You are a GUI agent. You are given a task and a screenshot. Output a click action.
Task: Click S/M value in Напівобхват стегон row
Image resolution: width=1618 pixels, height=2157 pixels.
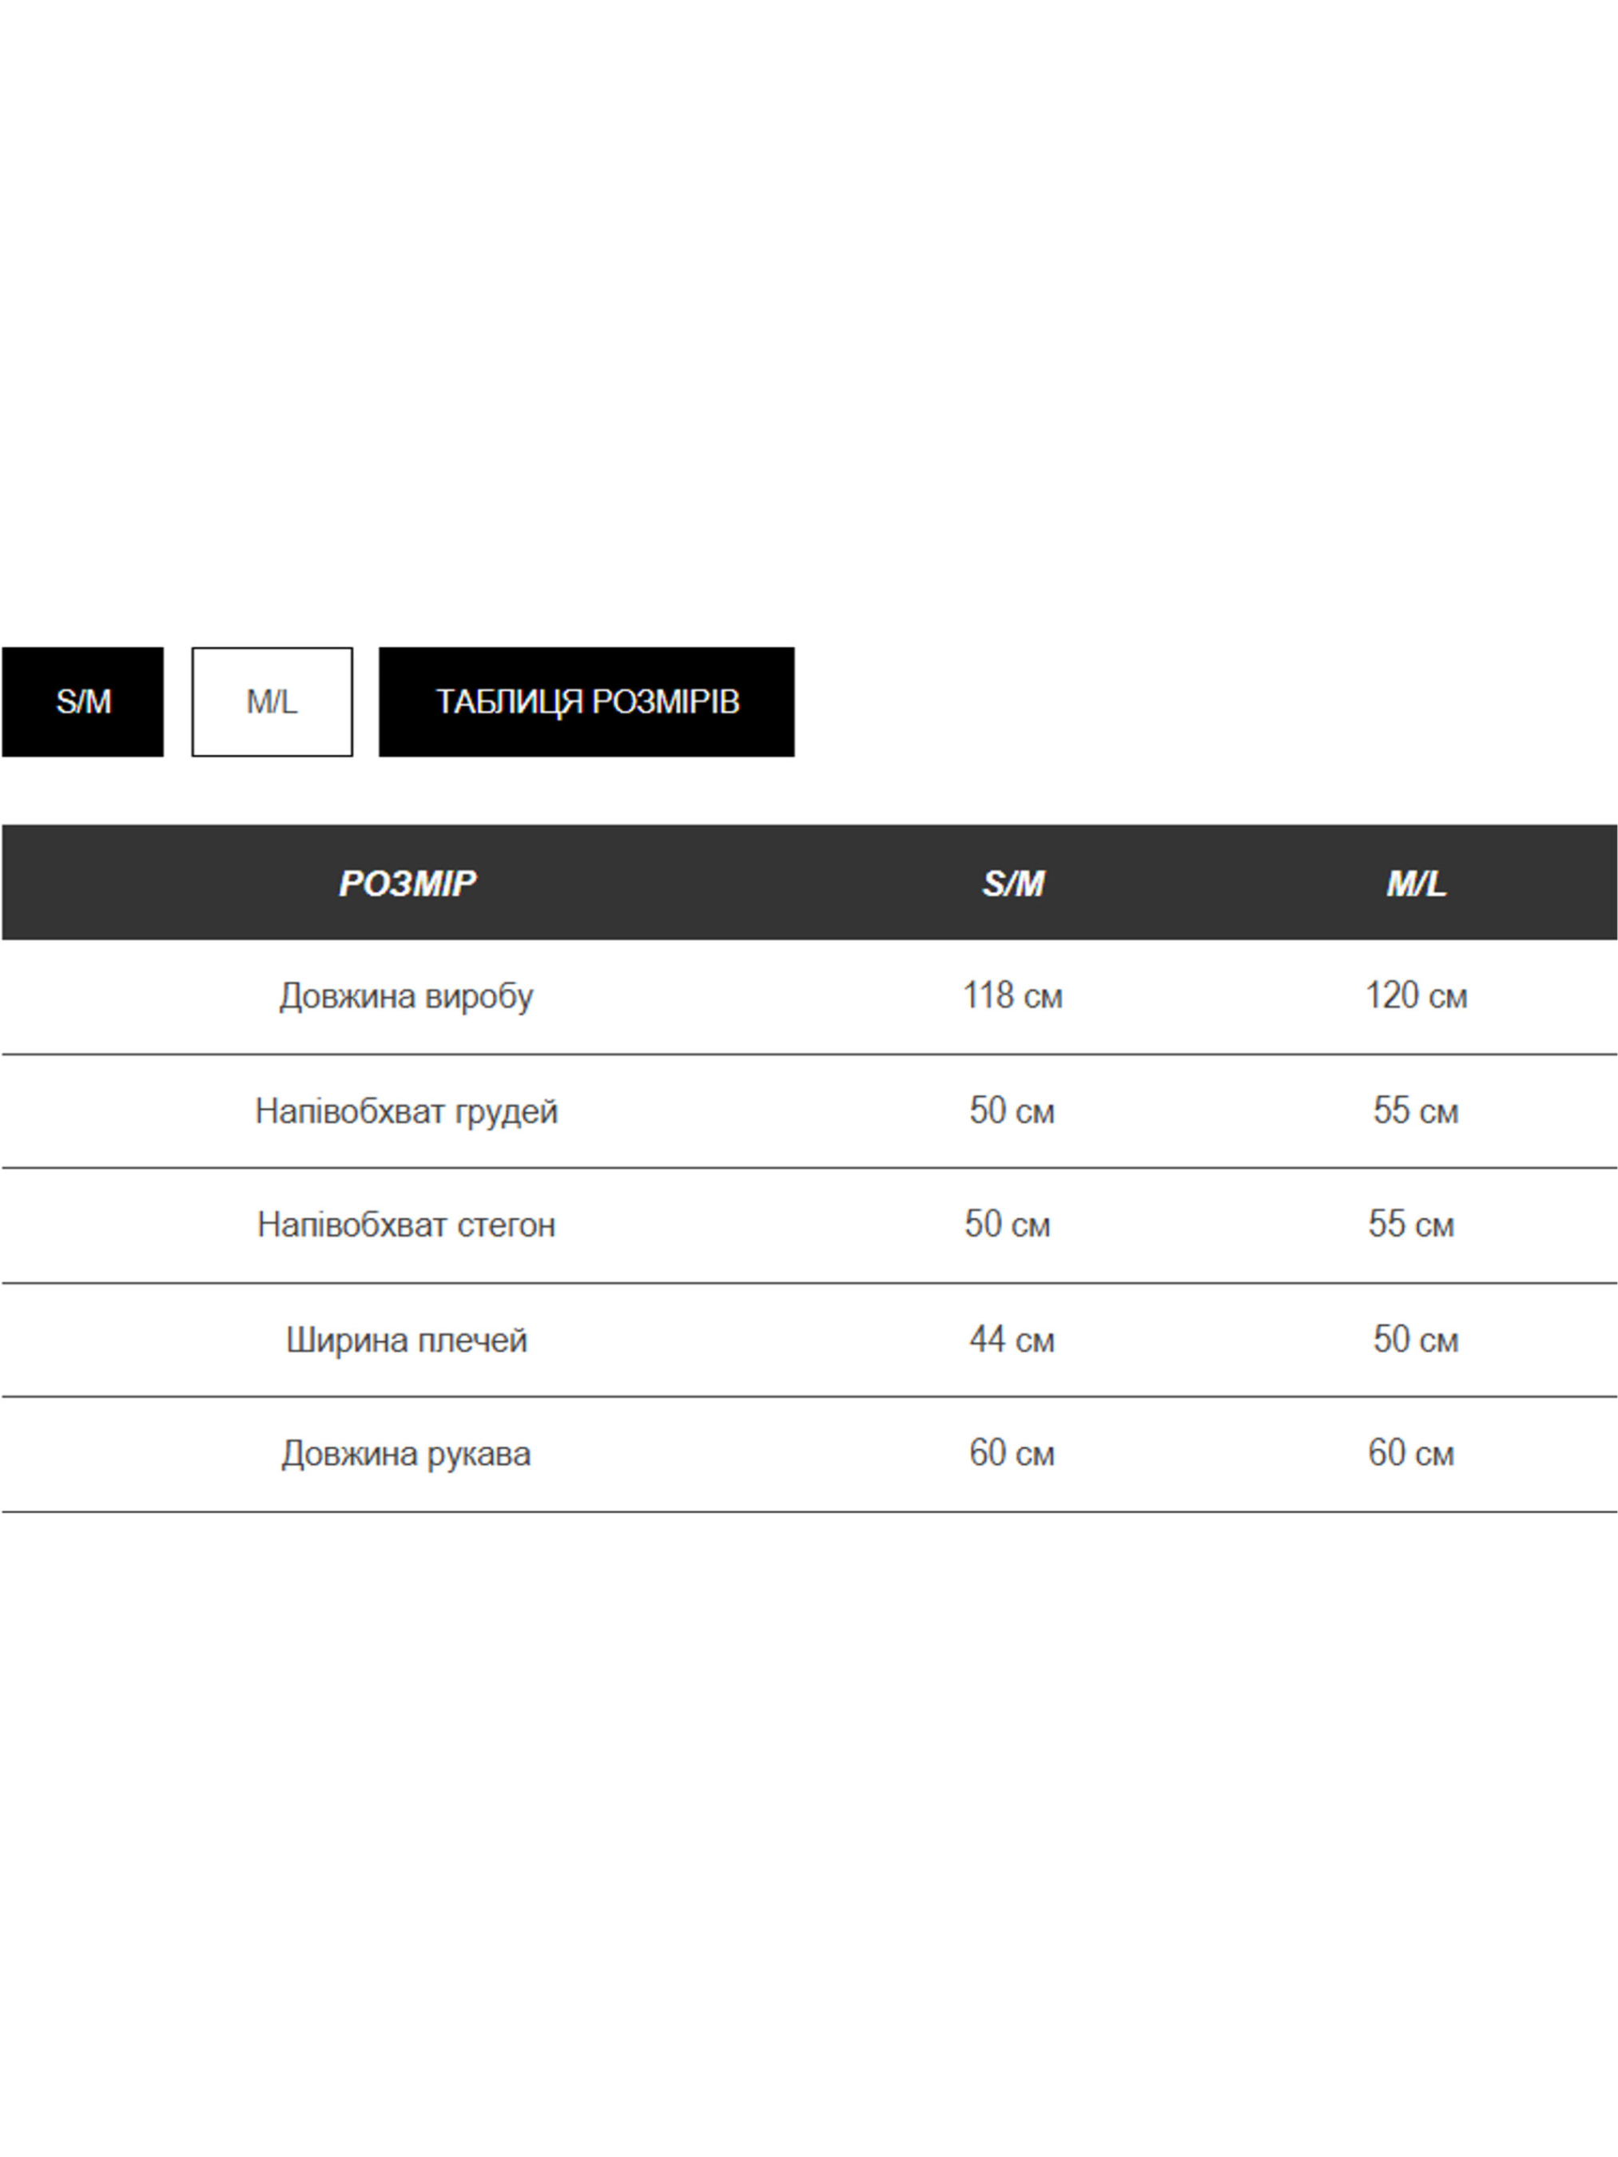pos(1007,1225)
